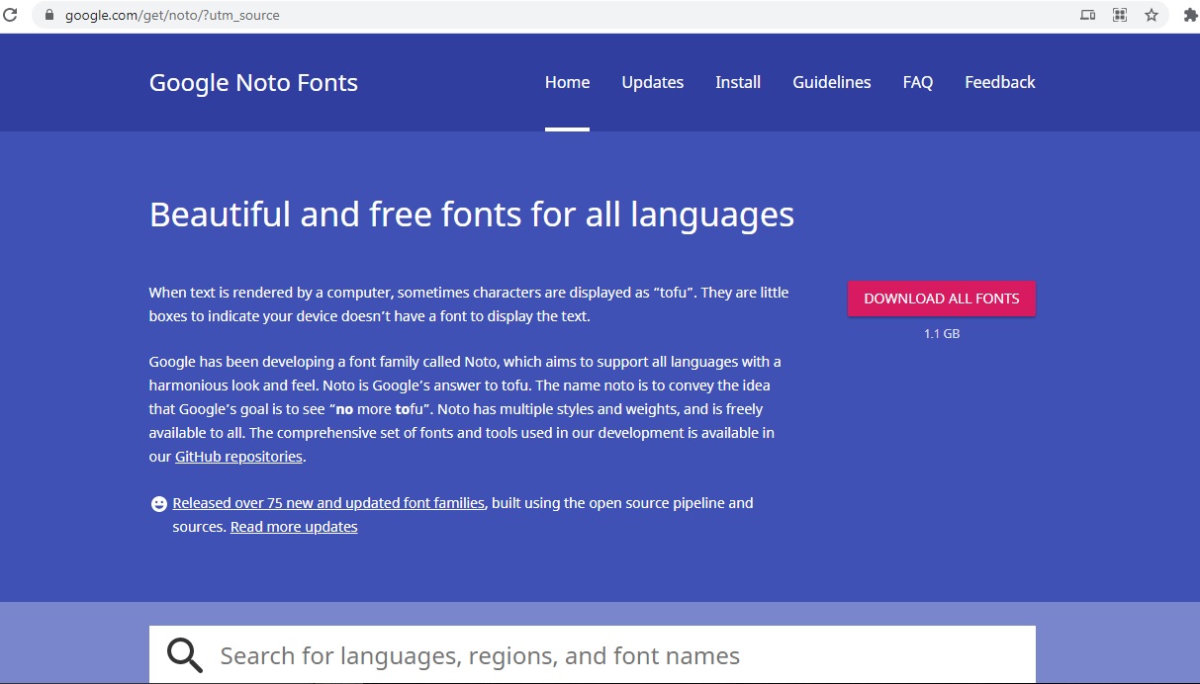View site security via the padlock icon
Screen dimensions: 1200x684
point(48,15)
